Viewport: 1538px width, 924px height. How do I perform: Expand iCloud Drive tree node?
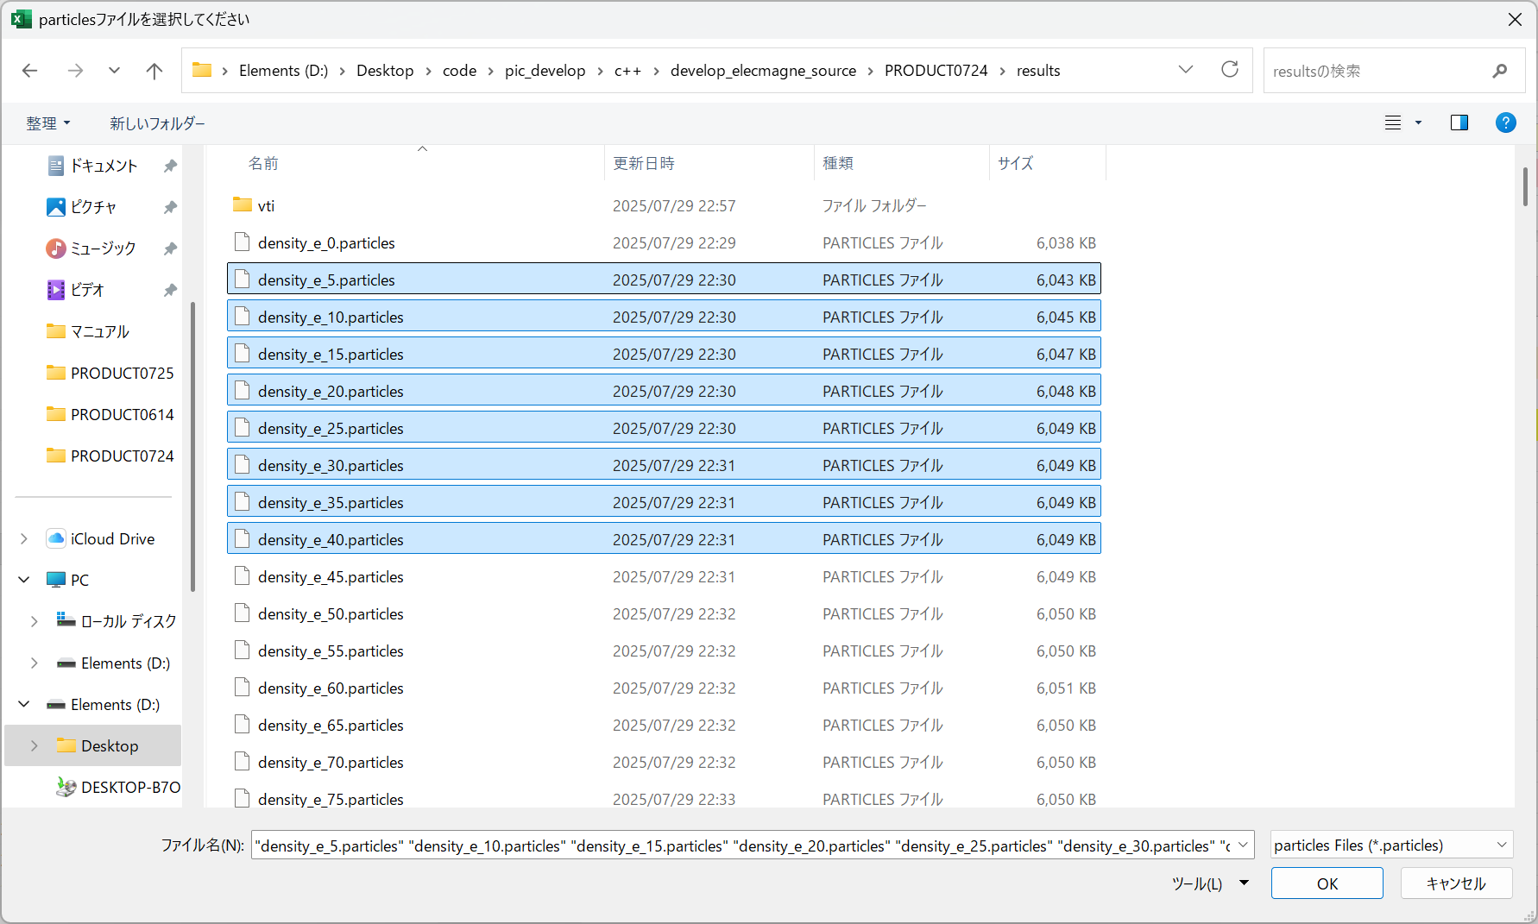(x=24, y=538)
